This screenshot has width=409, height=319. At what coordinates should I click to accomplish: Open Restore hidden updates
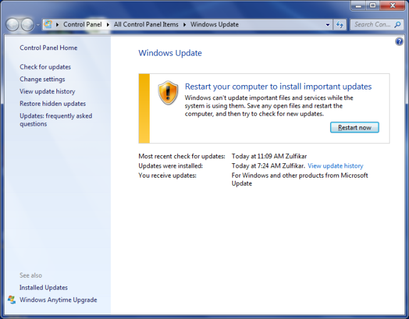(x=53, y=104)
